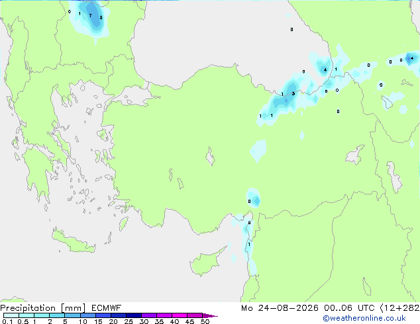Click the '0' value over the Black Sea

click(x=291, y=29)
